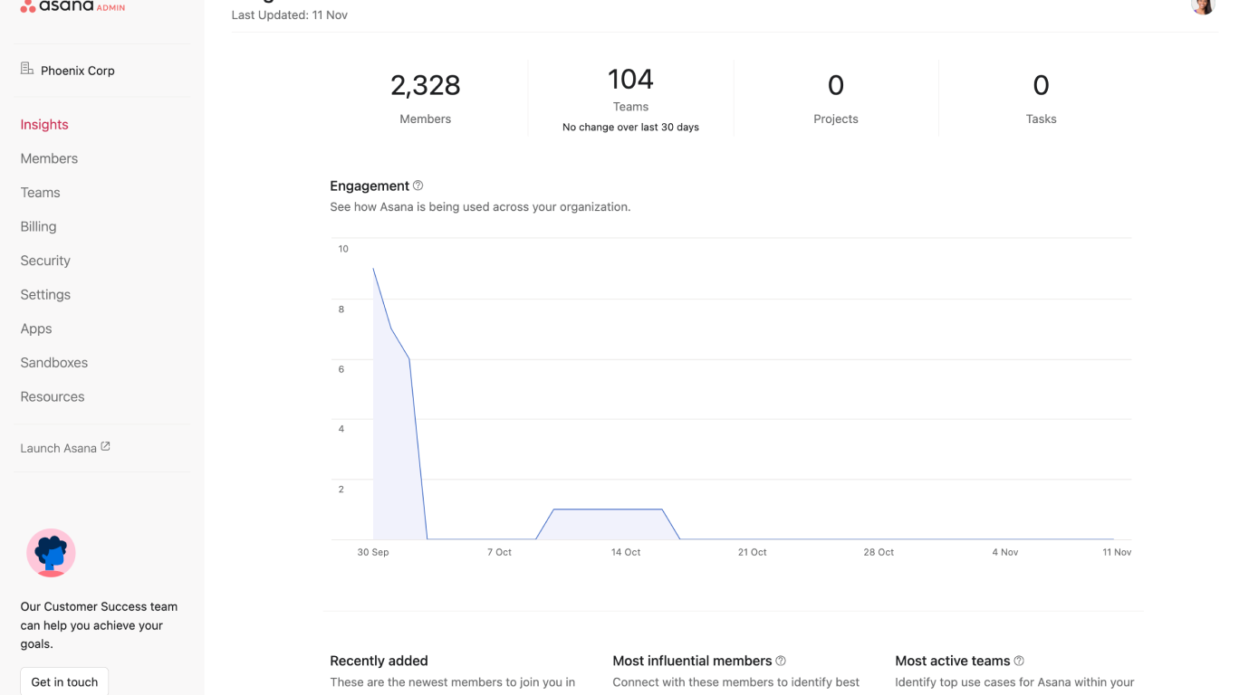Image resolution: width=1239 pixels, height=695 pixels.
Task: Click the external link icon next to Launch Asana
Action: point(106,446)
